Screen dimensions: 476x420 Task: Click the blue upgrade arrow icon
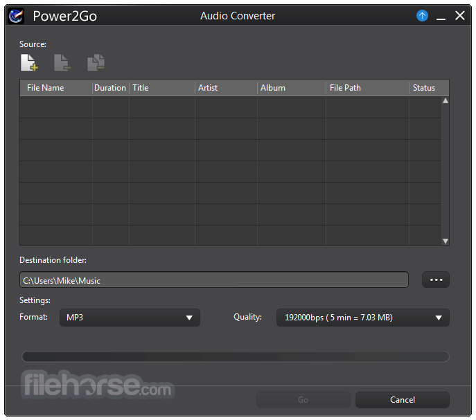pyautogui.click(x=422, y=15)
